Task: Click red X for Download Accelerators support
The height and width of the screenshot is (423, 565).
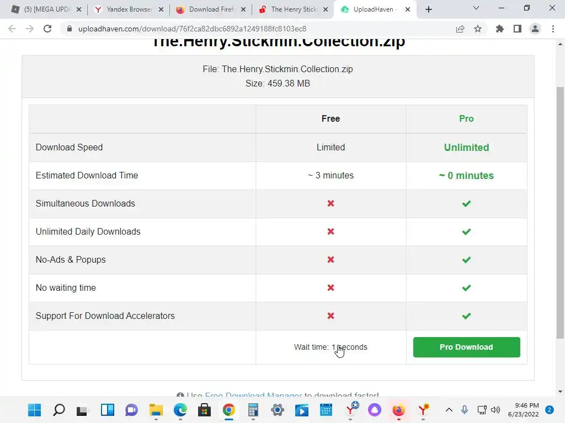Action: point(331,316)
